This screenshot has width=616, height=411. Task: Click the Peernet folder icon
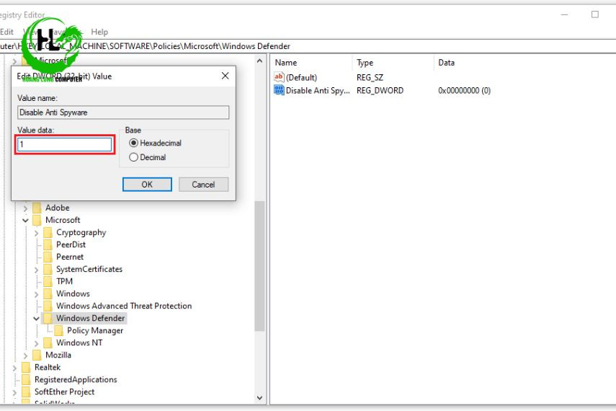(48, 257)
